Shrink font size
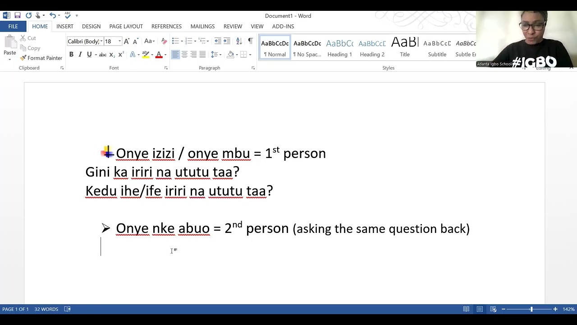Viewport: 577px width, 325px height. pyautogui.click(x=135, y=41)
